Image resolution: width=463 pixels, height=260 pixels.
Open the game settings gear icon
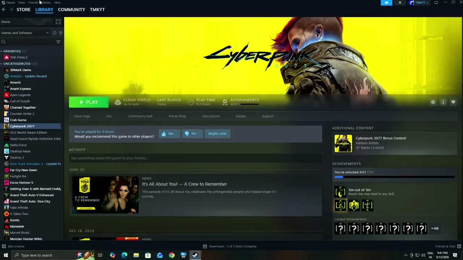(x=433, y=102)
